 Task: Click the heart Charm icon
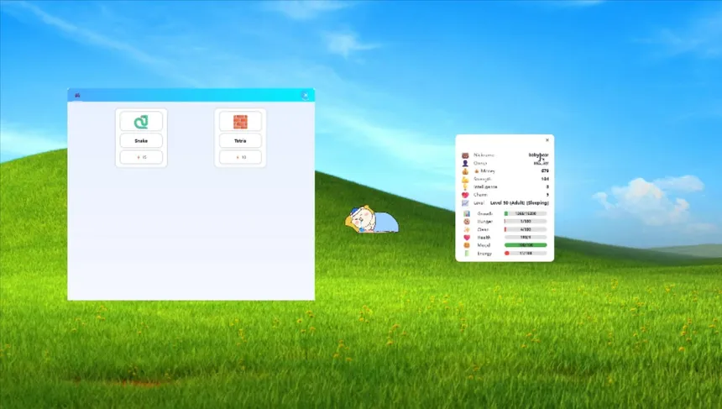click(465, 195)
